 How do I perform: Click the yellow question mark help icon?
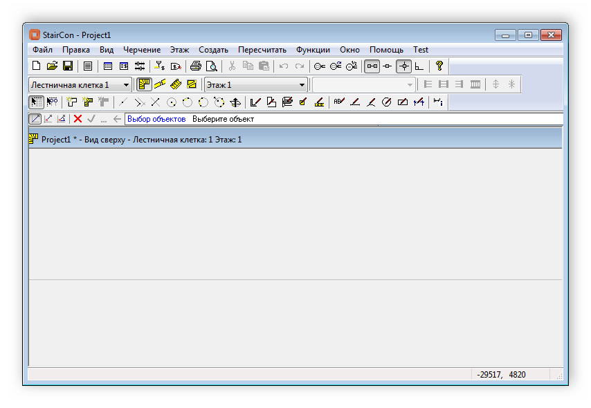click(439, 66)
